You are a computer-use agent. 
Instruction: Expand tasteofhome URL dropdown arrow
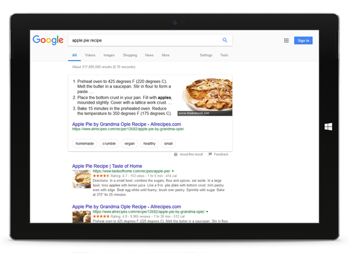click(173, 171)
